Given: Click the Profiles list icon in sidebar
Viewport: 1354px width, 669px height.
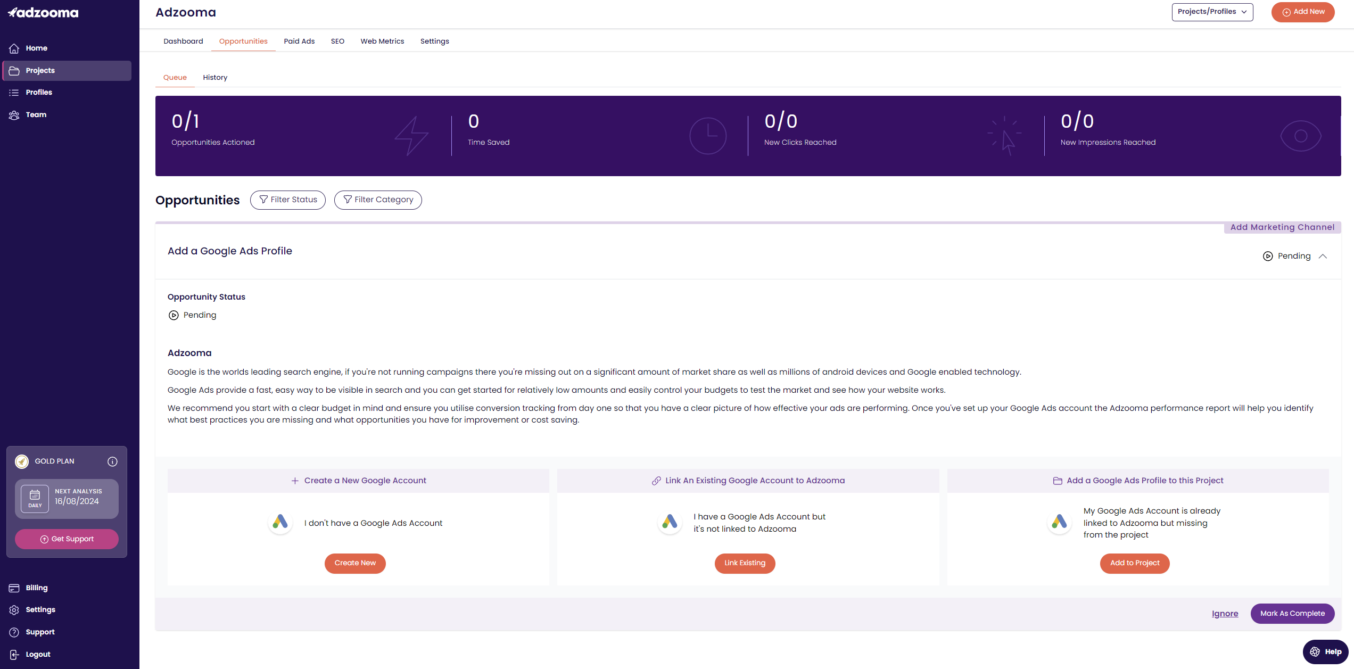Looking at the screenshot, I should [14, 93].
